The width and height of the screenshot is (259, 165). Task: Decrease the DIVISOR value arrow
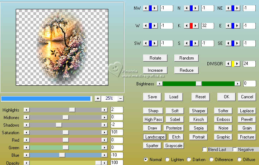click(x=228, y=63)
